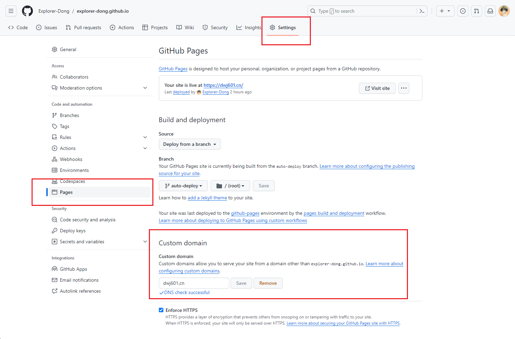Learn more about securing site with HTTPS
This screenshot has height=339, width=515.
343,323
